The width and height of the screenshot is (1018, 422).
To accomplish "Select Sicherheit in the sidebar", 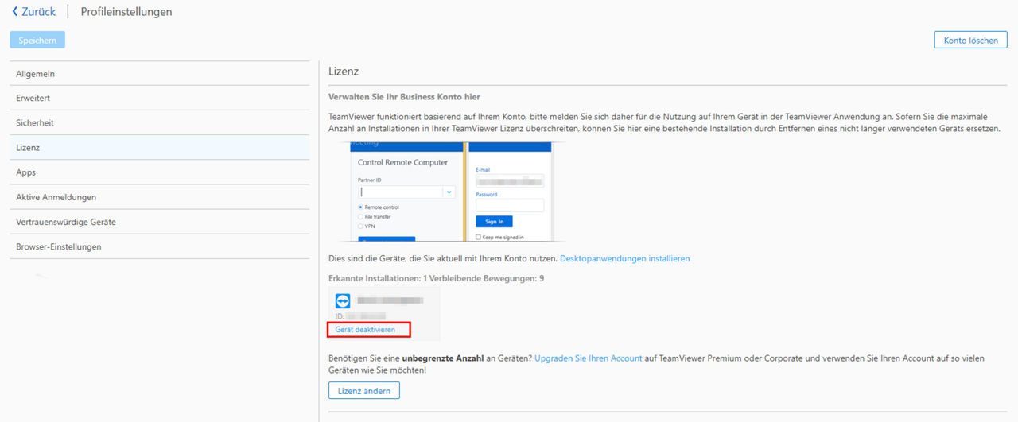I will 159,123.
